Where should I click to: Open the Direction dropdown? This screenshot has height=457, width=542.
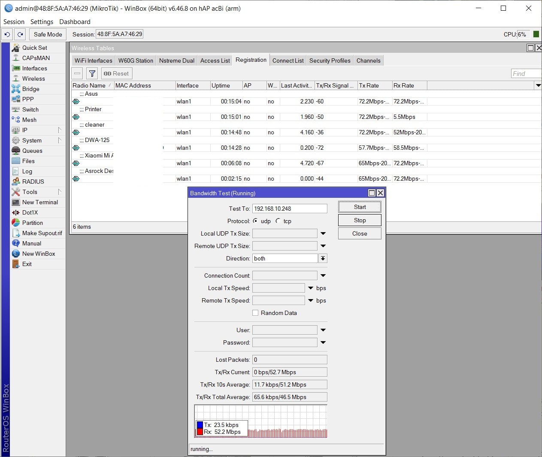pos(323,258)
